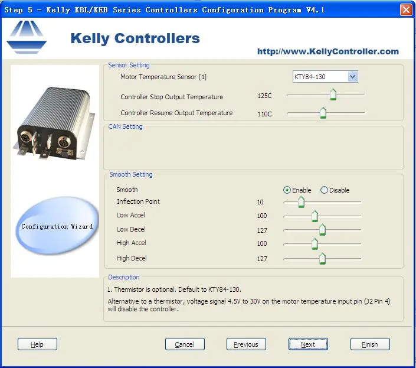Go back with the Previous button
This screenshot has height=368, width=416.
(x=246, y=344)
